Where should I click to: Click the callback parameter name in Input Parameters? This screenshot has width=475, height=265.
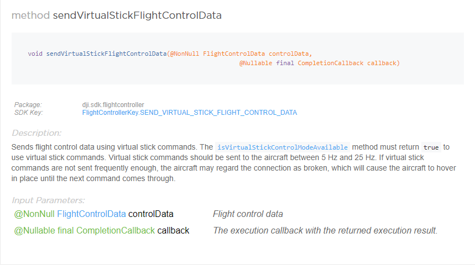(173, 230)
